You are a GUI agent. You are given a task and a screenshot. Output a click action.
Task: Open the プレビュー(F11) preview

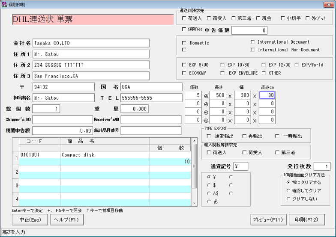coord(268,219)
